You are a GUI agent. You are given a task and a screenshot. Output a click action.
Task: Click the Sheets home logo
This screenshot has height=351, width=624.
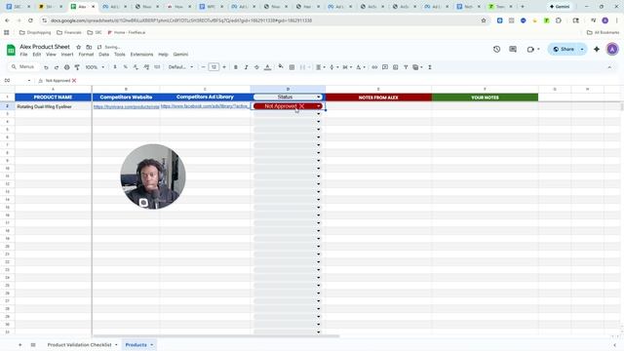11,50
